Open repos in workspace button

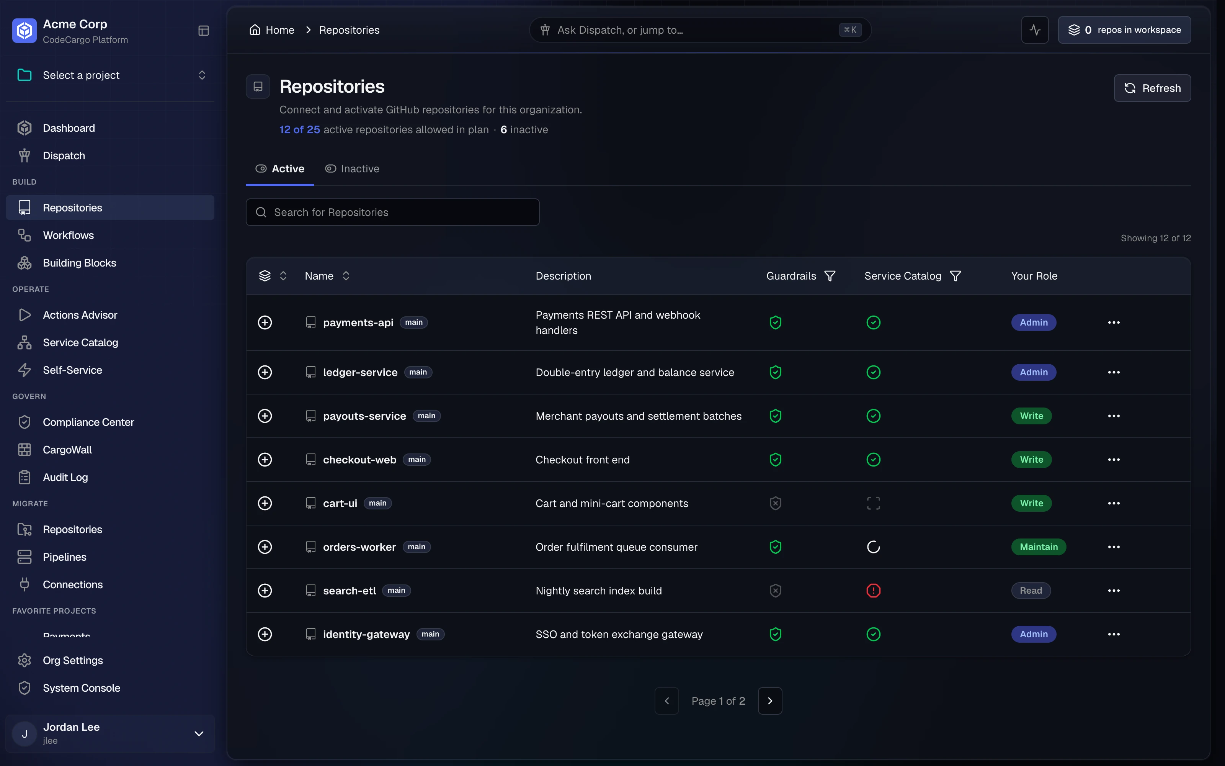pos(1124,30)
